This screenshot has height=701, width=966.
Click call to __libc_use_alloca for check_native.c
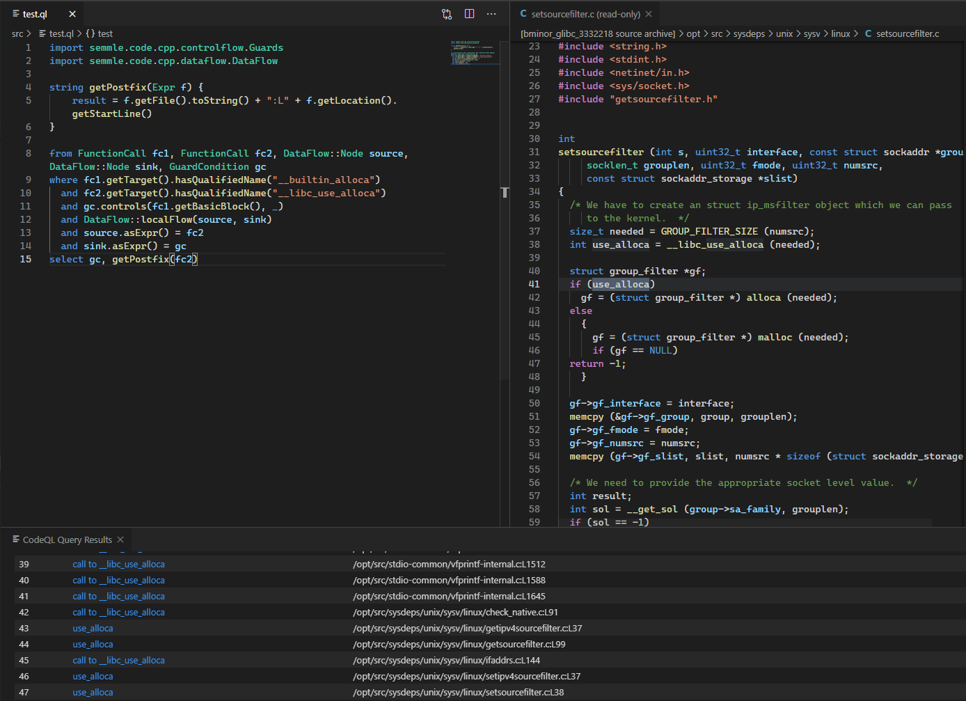(118, 612)
